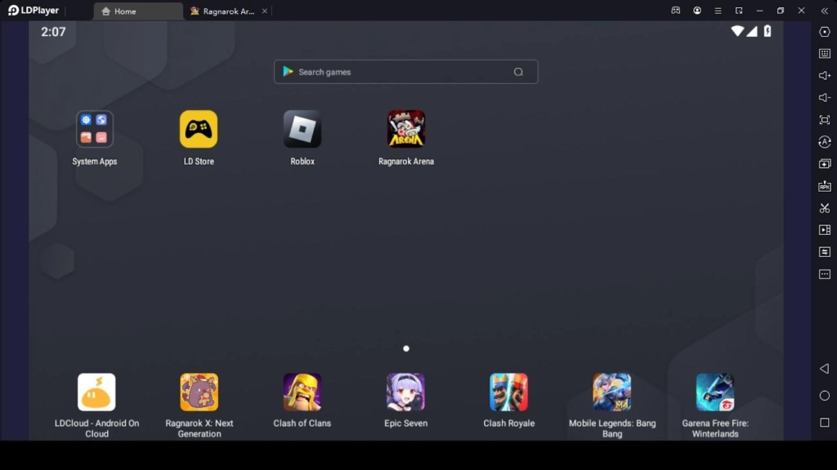Switch to the Ragnarok Arena tab
837x470 pixels.
(x=225, y=11)
